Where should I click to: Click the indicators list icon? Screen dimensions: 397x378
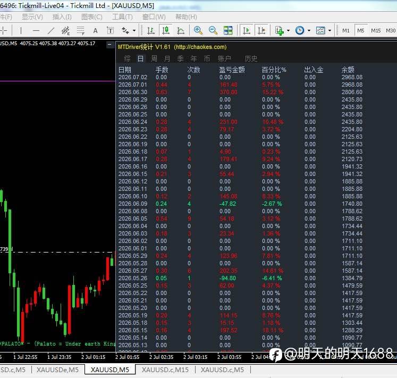click(280, 31)
